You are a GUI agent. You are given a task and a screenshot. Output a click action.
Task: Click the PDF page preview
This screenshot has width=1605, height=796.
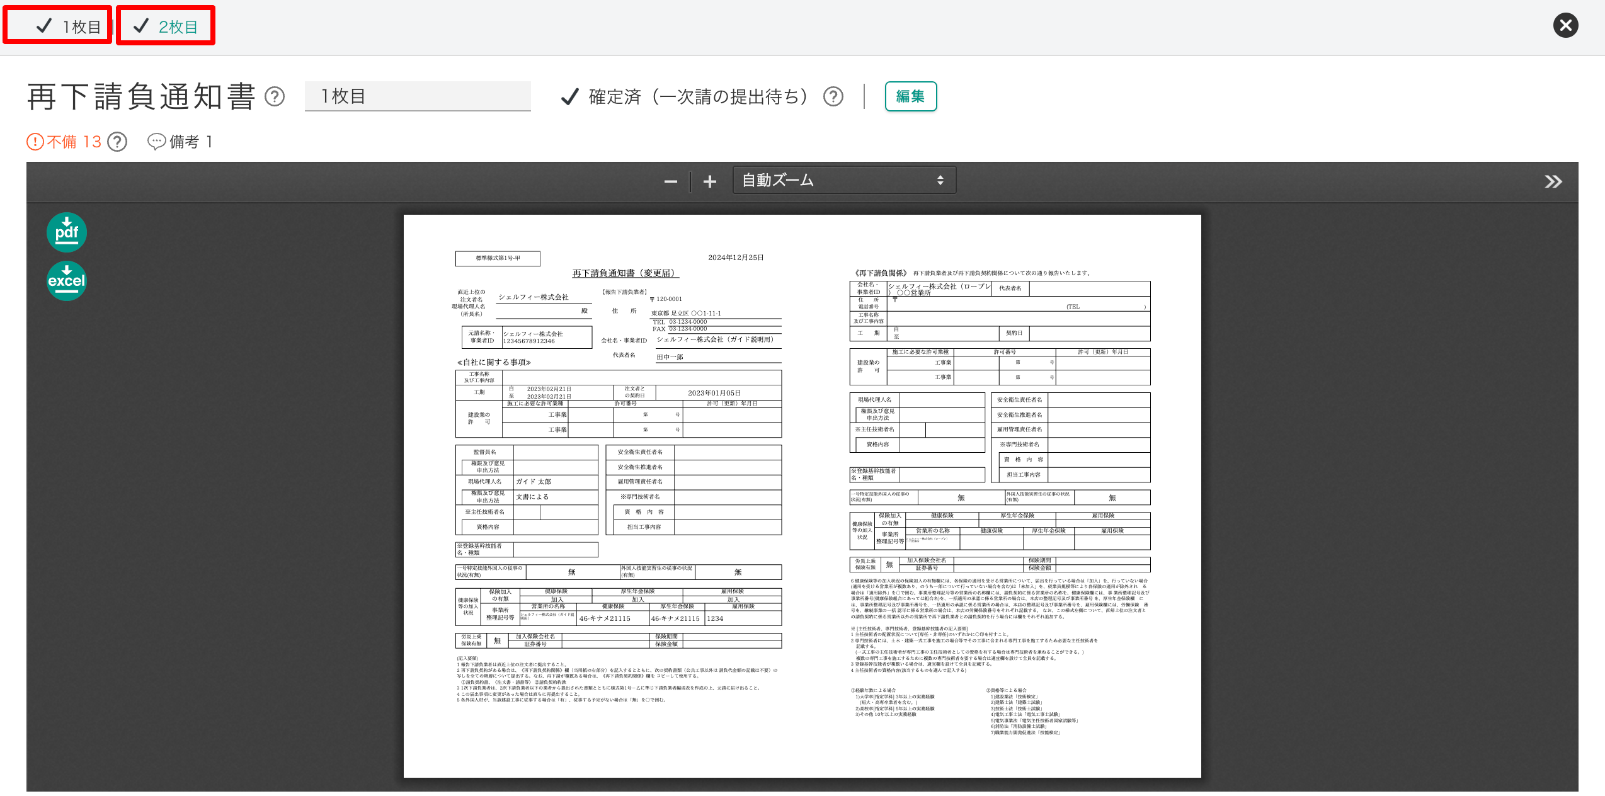click(x=802, y=496)
